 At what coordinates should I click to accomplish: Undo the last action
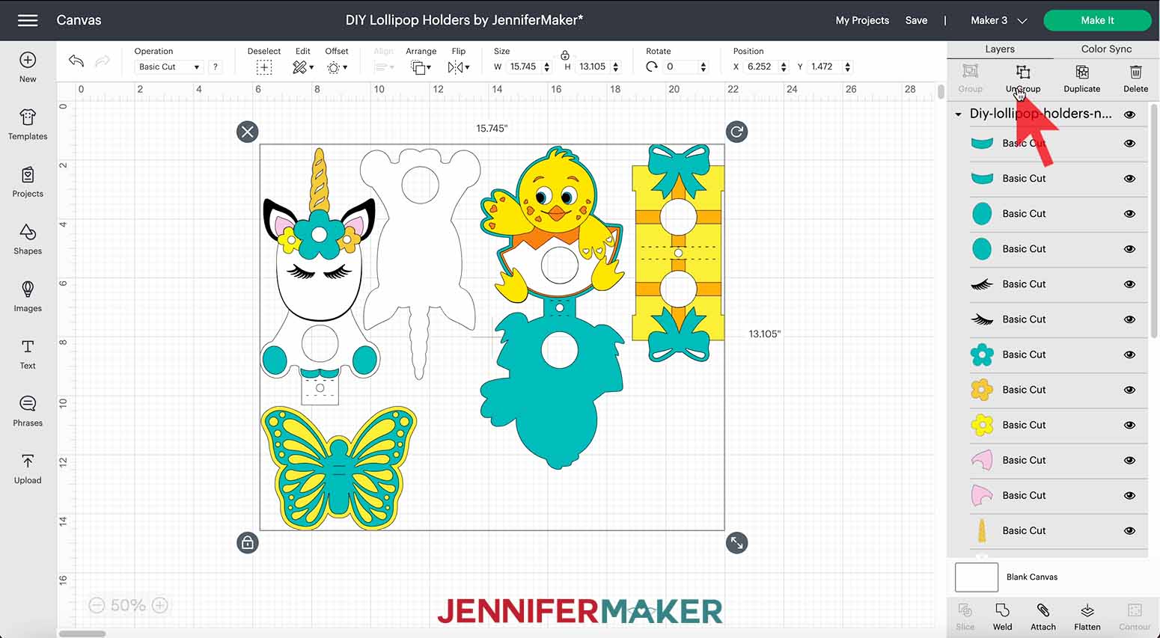[76, 61]
